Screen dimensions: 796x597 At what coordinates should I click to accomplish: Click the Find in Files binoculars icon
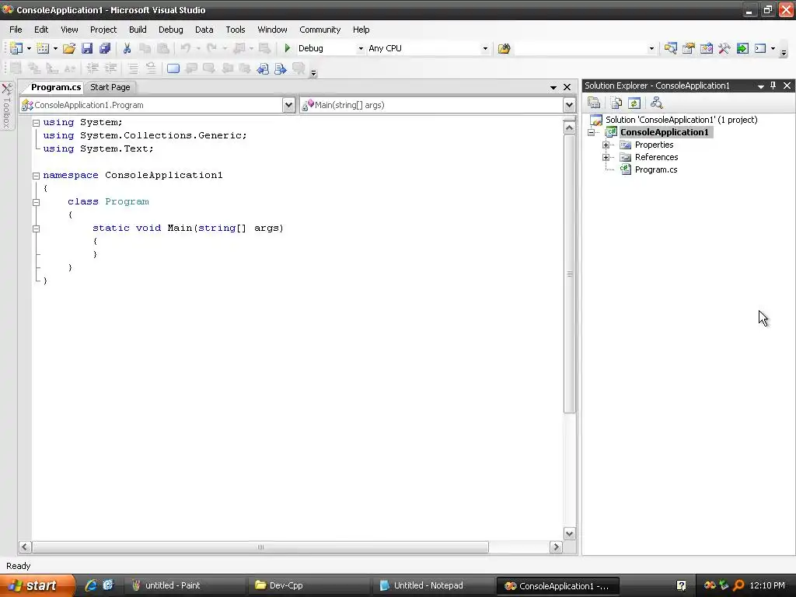(x=504, y=48)
